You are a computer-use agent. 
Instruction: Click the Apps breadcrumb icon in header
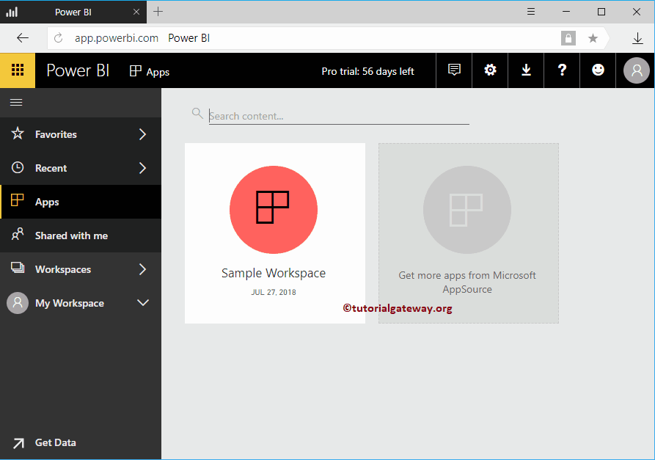136,71
